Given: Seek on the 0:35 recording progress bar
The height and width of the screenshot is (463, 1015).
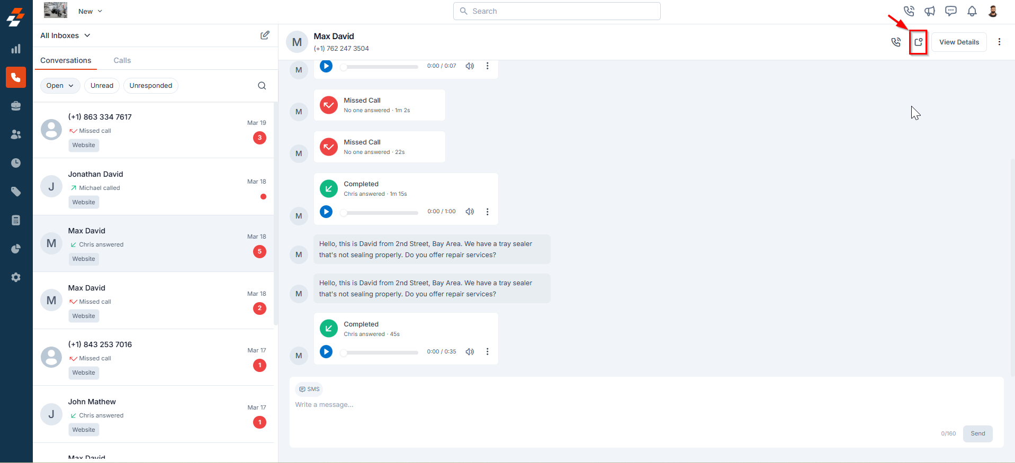Looking at the screenshot, I should coord(380,352).
